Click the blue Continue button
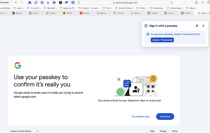 (x=165, y=116)
